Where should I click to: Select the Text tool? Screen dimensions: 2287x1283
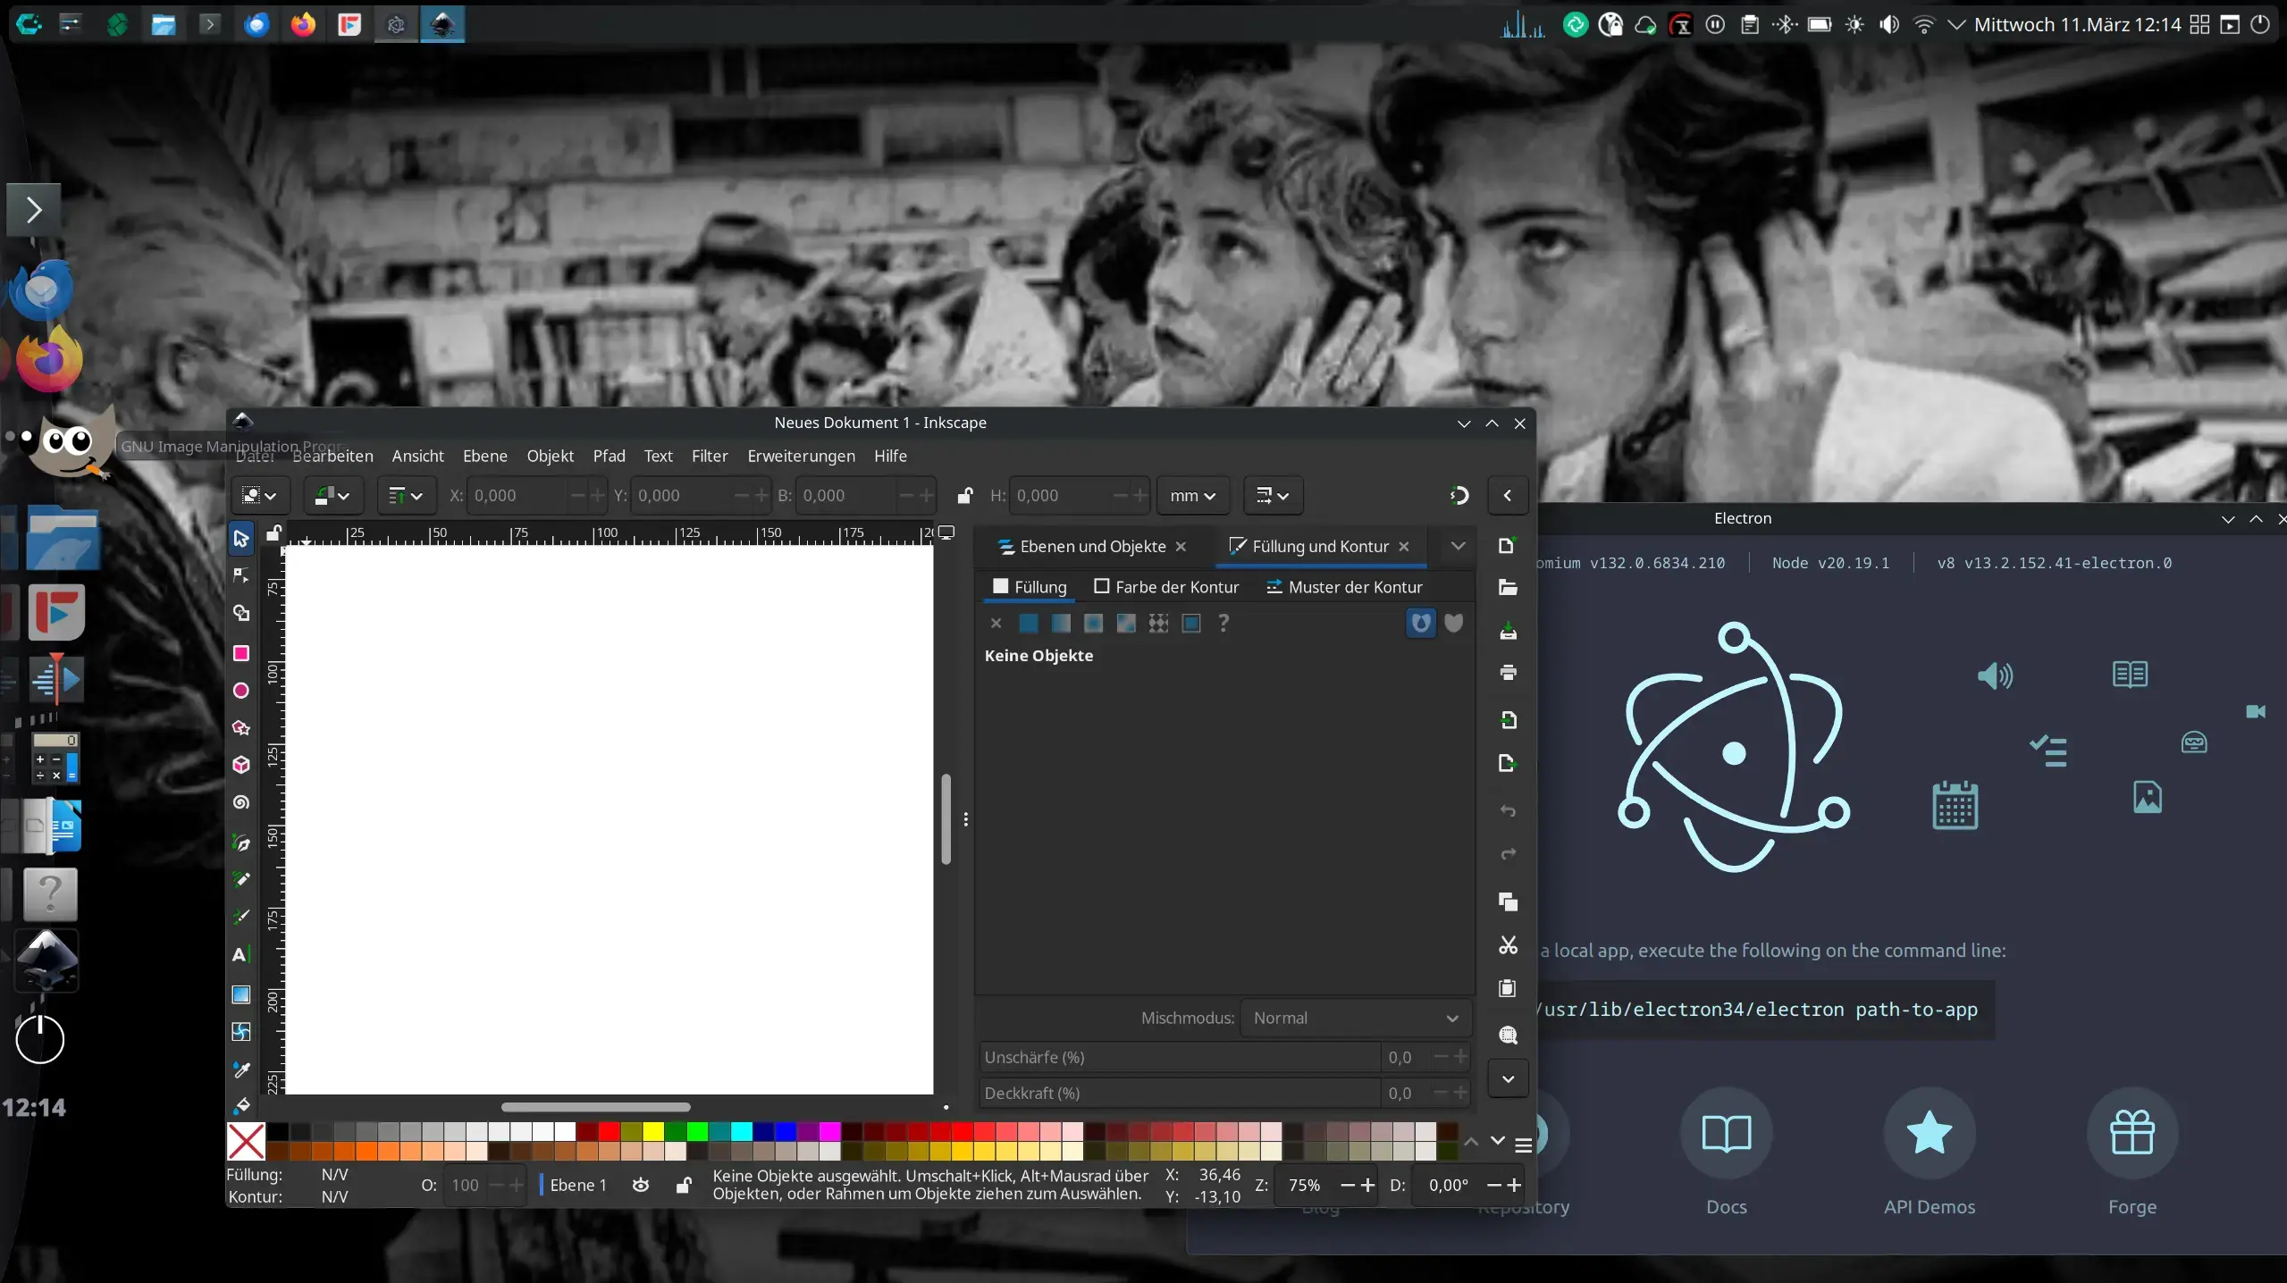tap(240, 954)
